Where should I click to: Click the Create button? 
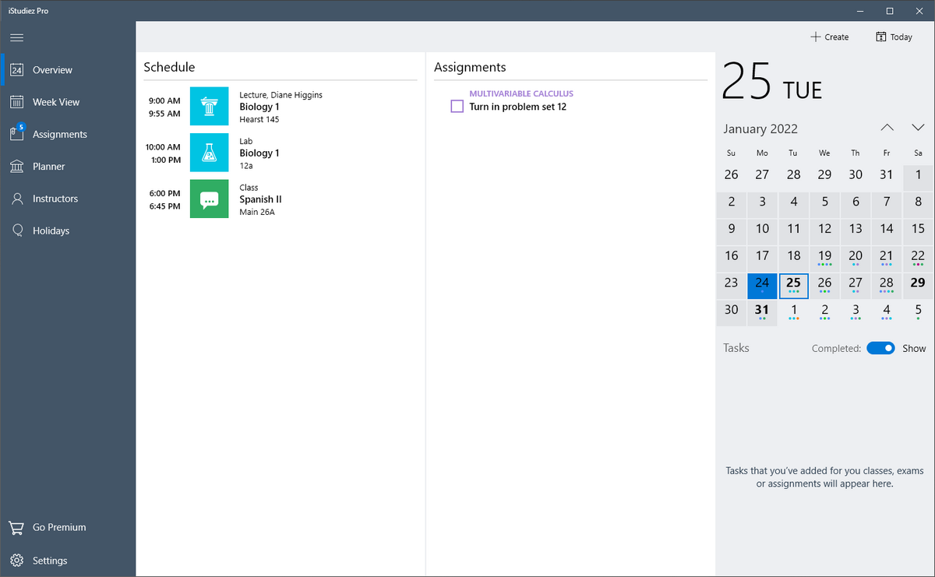829,37
